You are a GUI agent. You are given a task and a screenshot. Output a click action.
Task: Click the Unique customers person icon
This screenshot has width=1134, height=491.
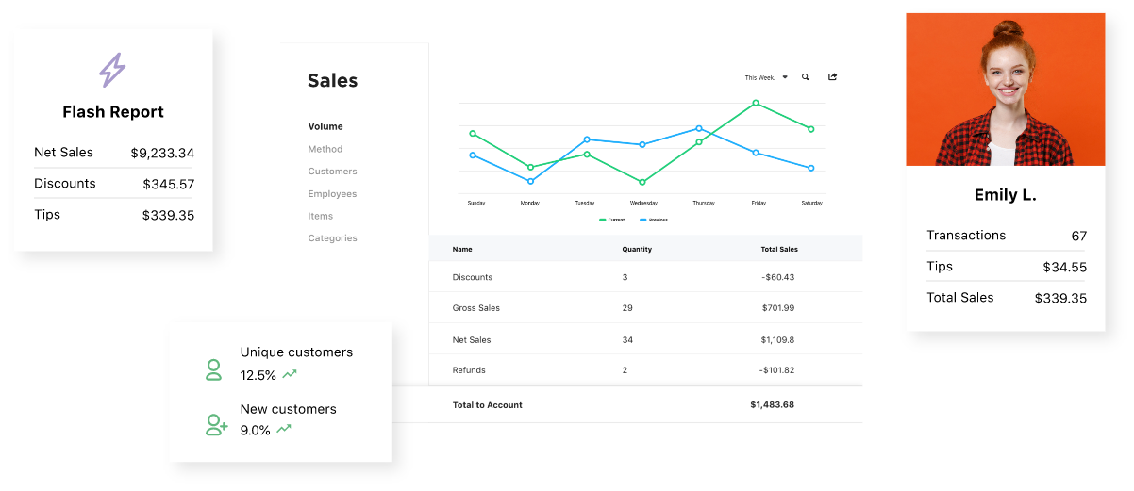click(214, 369)
